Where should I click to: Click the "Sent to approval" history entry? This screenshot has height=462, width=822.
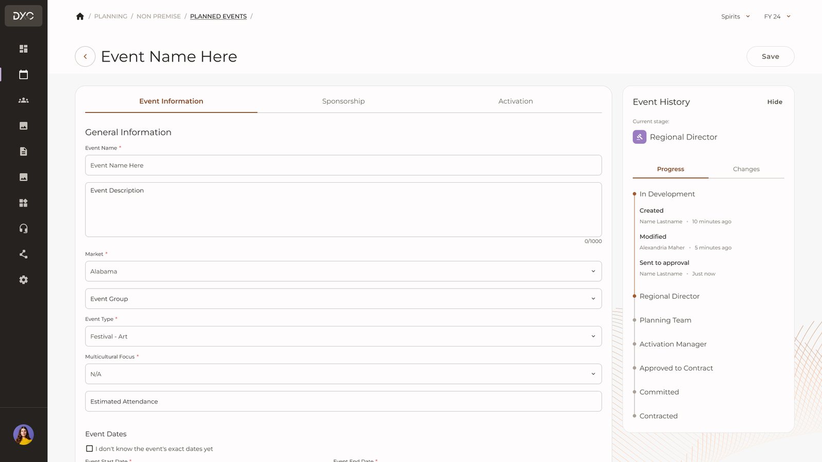click(x=664, y=263)
